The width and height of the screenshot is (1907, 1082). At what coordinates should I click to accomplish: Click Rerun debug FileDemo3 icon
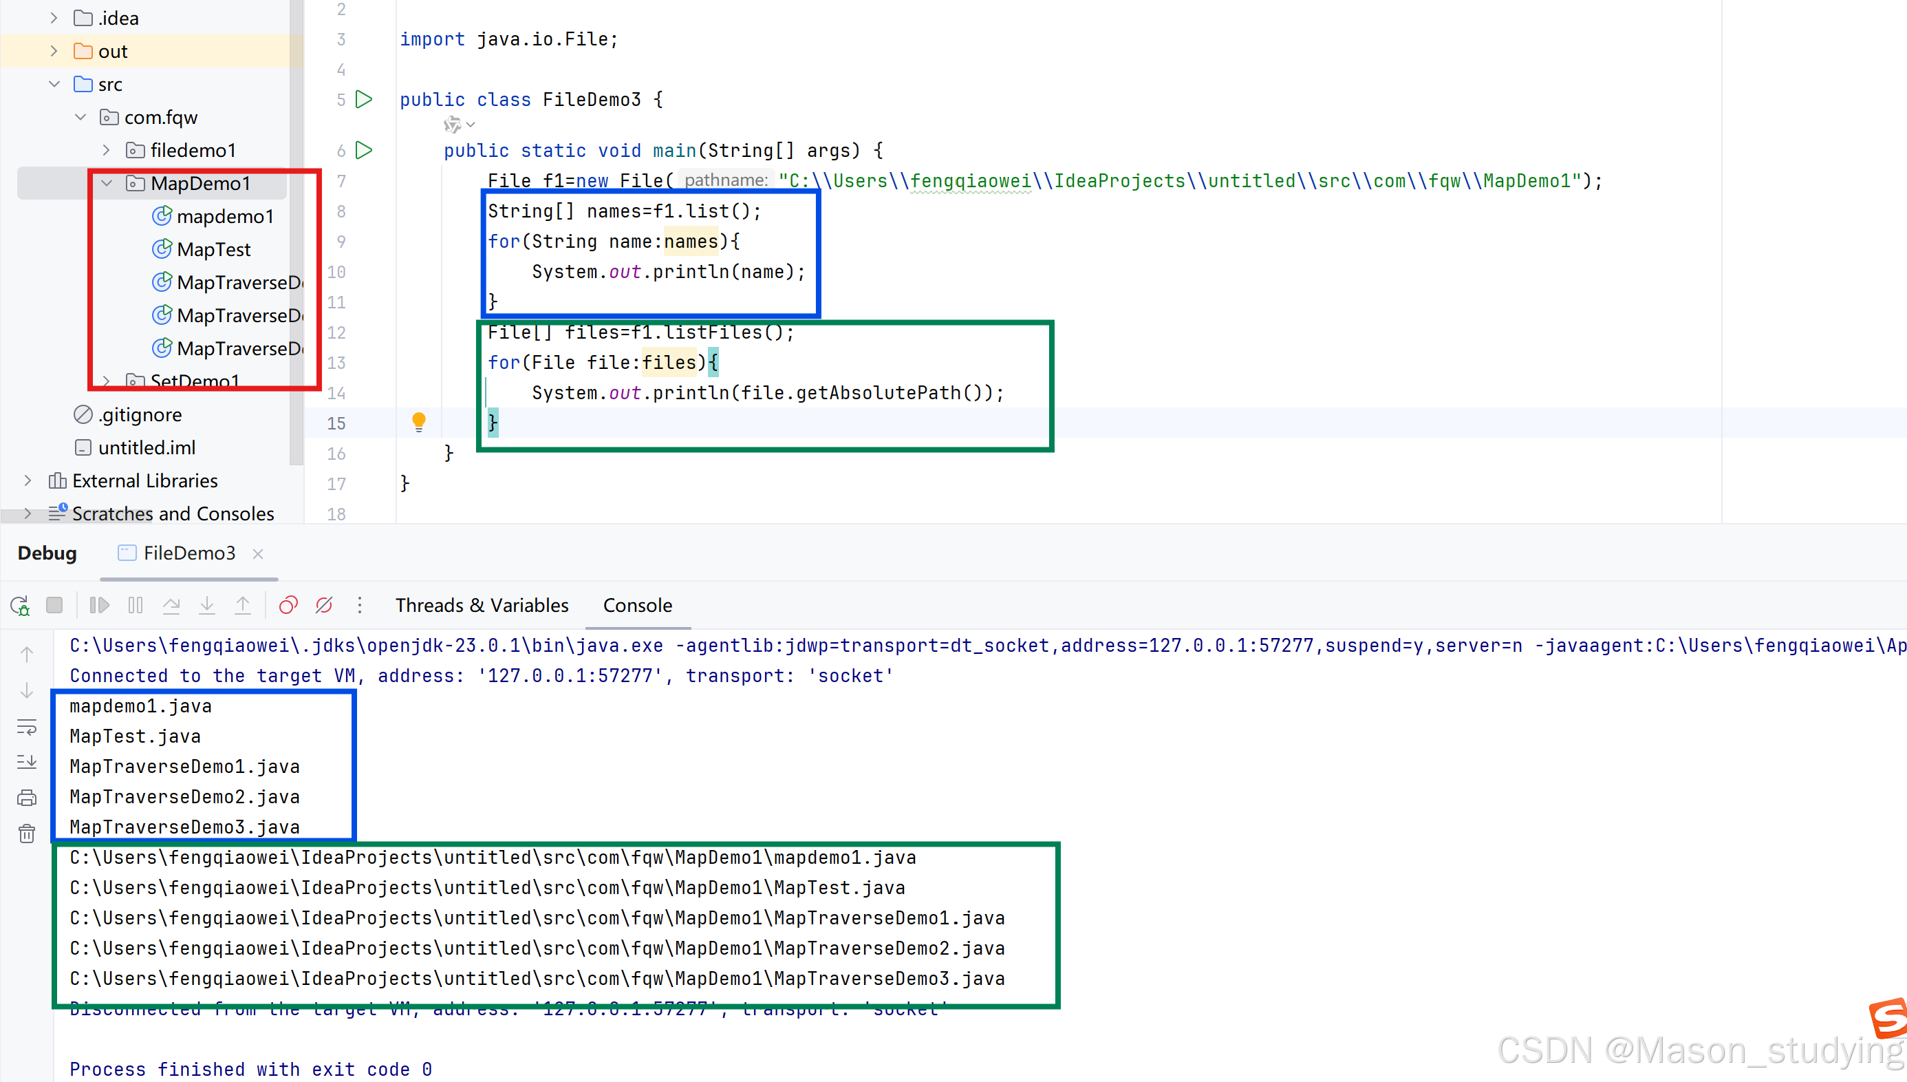point(20,606)
